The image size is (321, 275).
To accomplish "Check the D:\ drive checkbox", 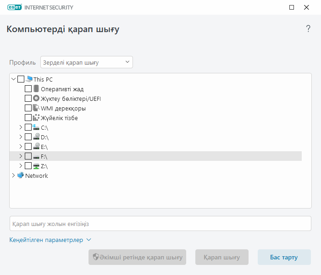I will (x=28, y=137).
